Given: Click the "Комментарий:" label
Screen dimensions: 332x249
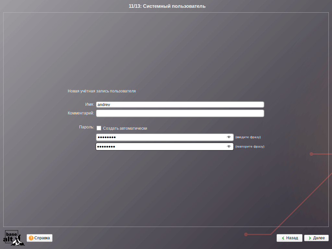Looking at the screenshot, I should pyautogui.click(x=81, y=113).
